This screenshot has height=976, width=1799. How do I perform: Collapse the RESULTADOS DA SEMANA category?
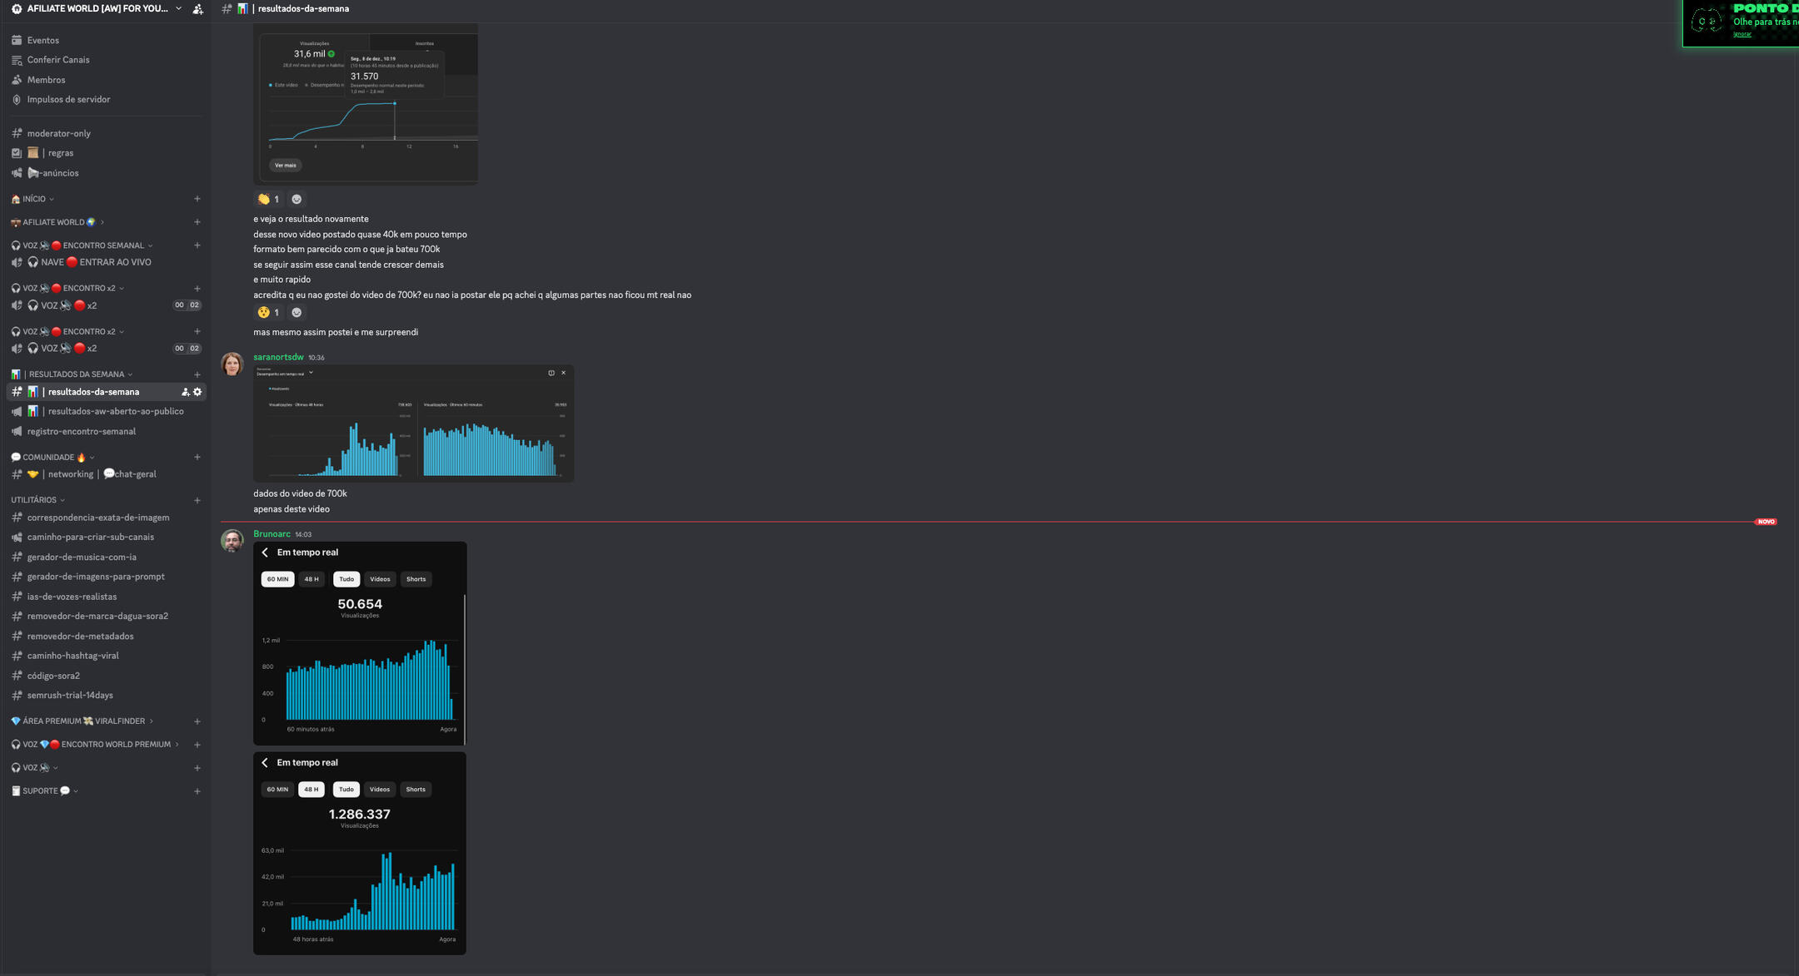click(x=77, y=374)
